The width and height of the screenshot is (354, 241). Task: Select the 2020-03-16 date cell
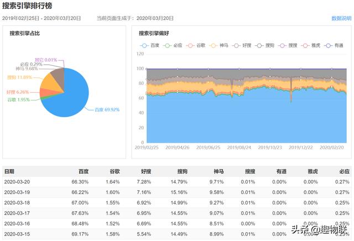(x=17, y=224)
